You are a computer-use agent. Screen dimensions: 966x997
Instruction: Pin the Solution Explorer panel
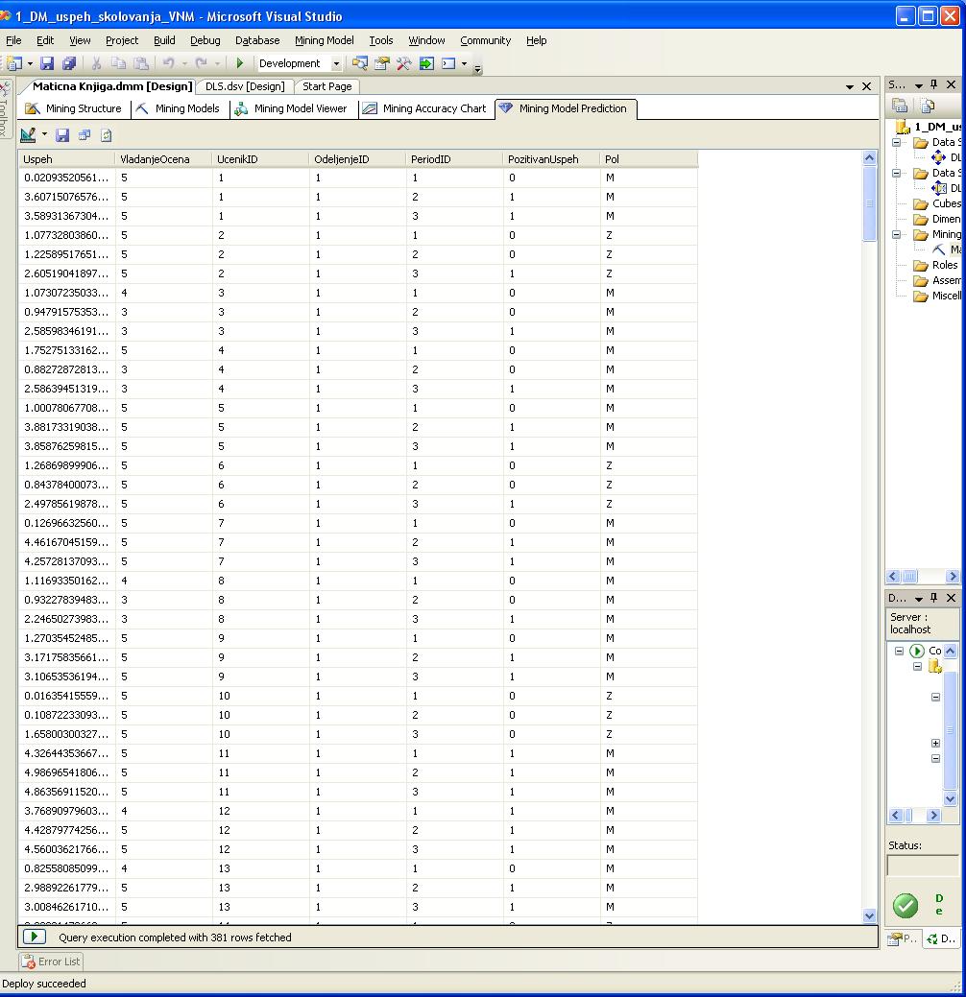tap(933, 84)
